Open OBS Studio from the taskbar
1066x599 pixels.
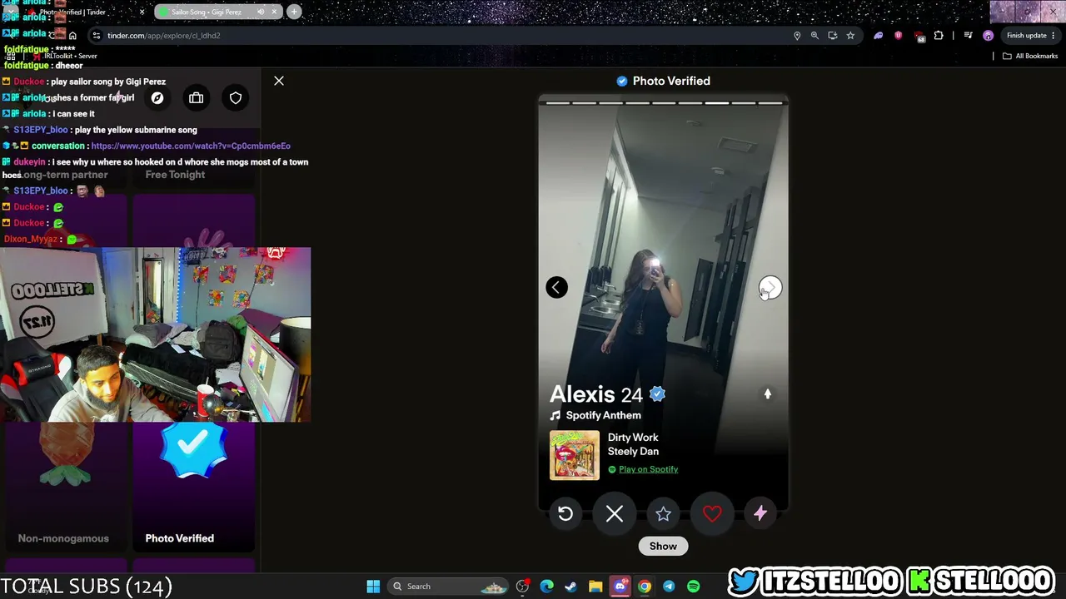(x=522, y=587)
